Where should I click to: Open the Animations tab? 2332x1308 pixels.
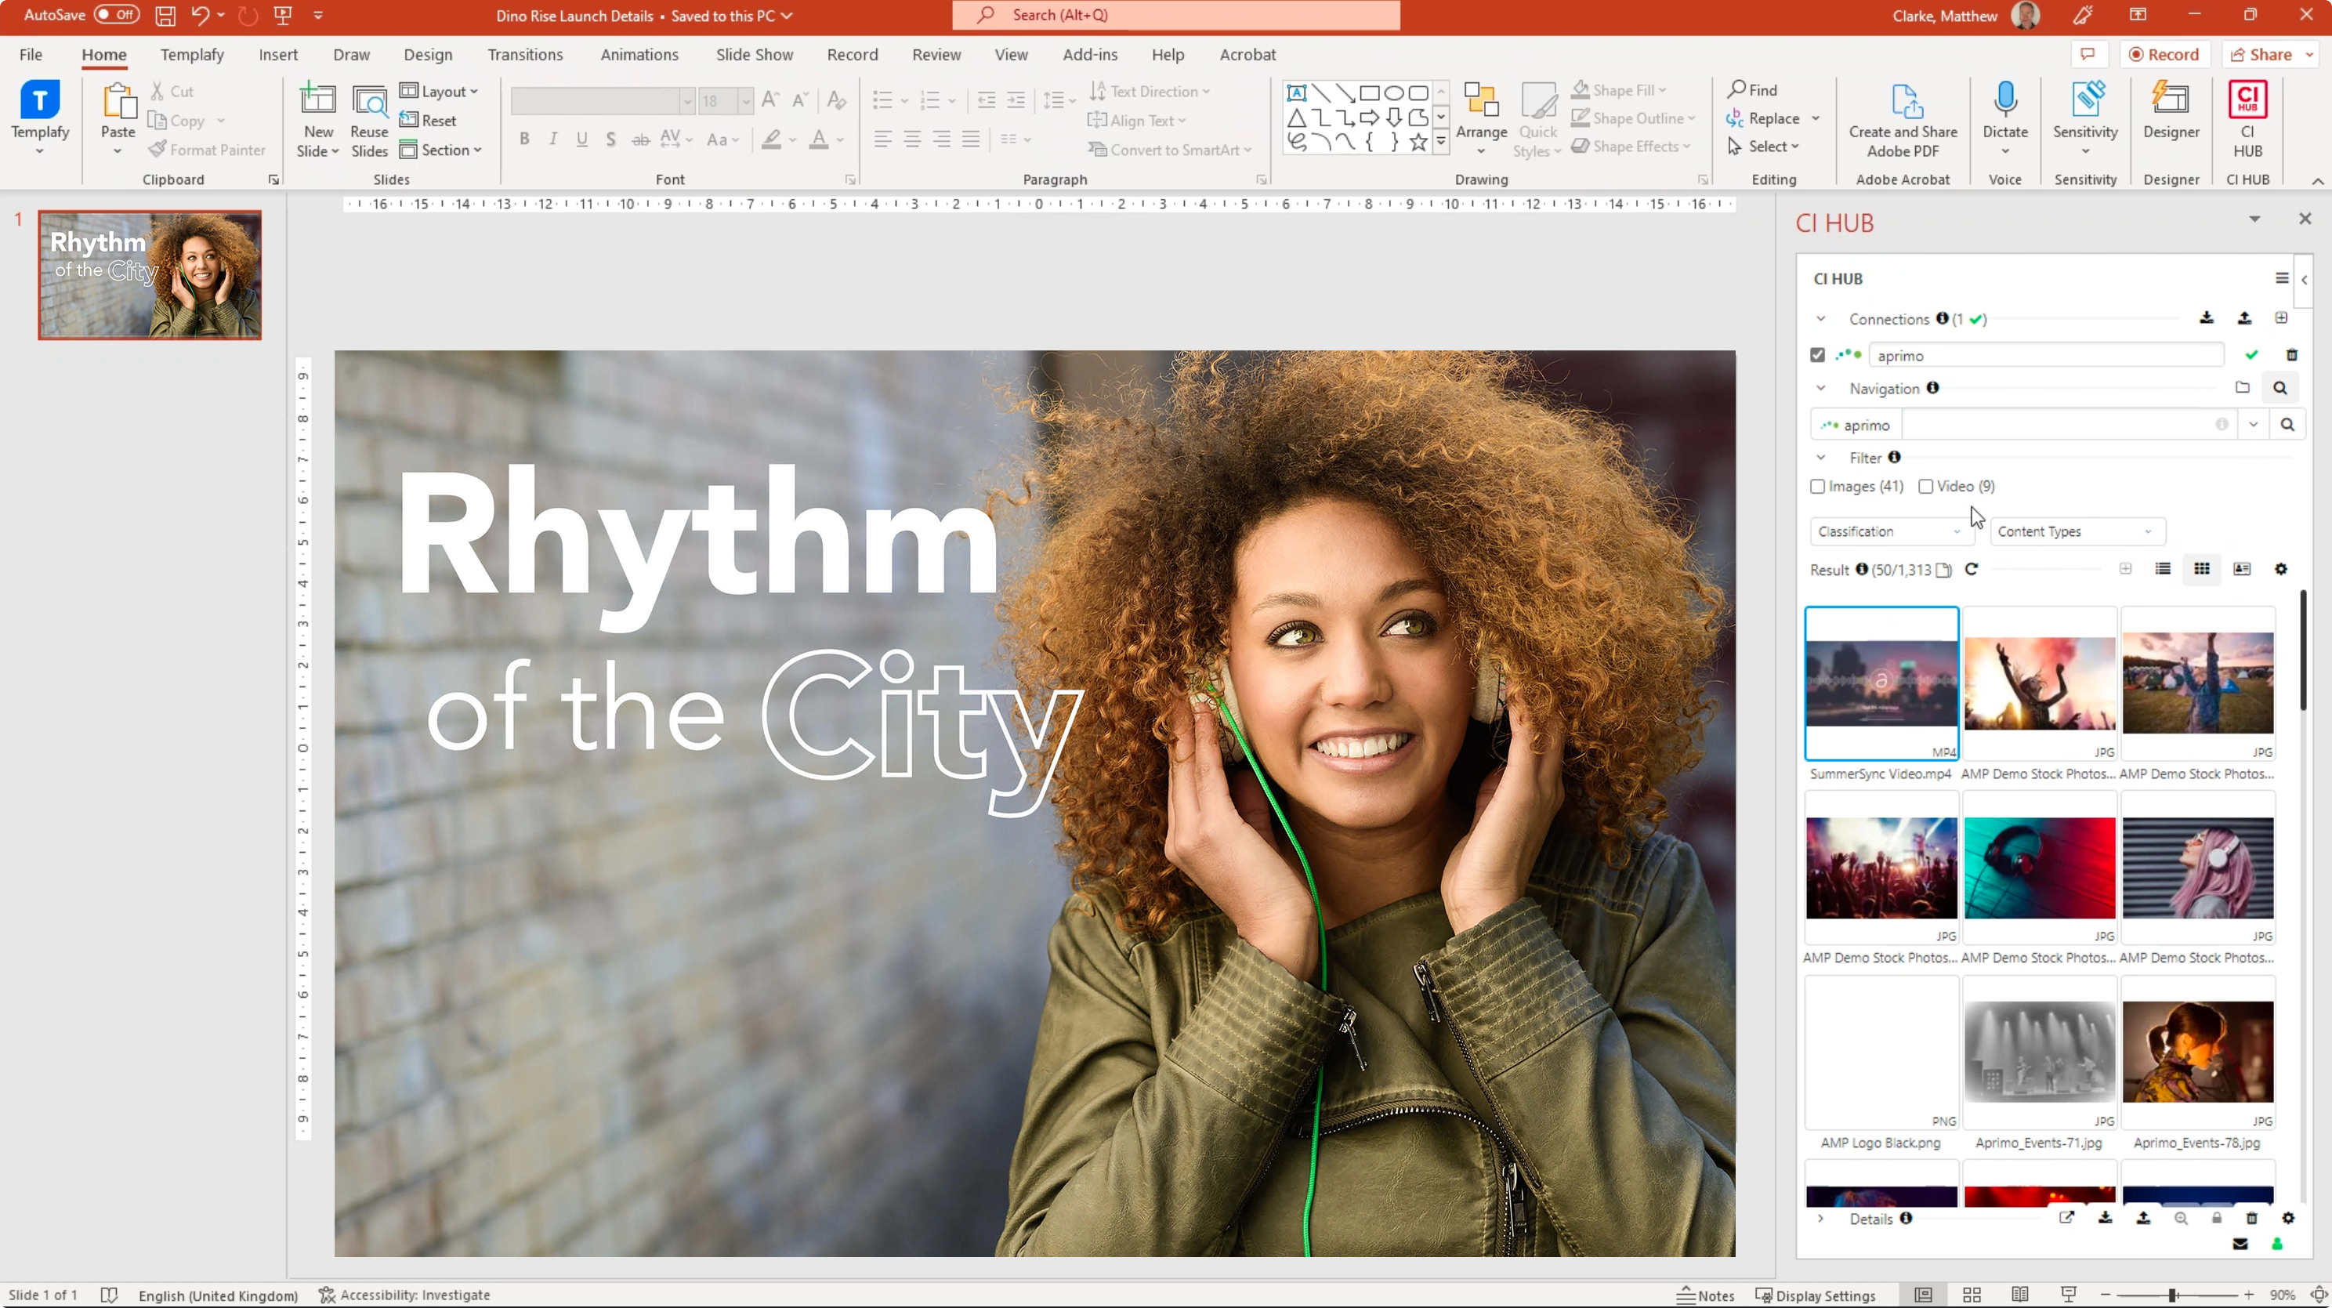click(x=639, y=54)
